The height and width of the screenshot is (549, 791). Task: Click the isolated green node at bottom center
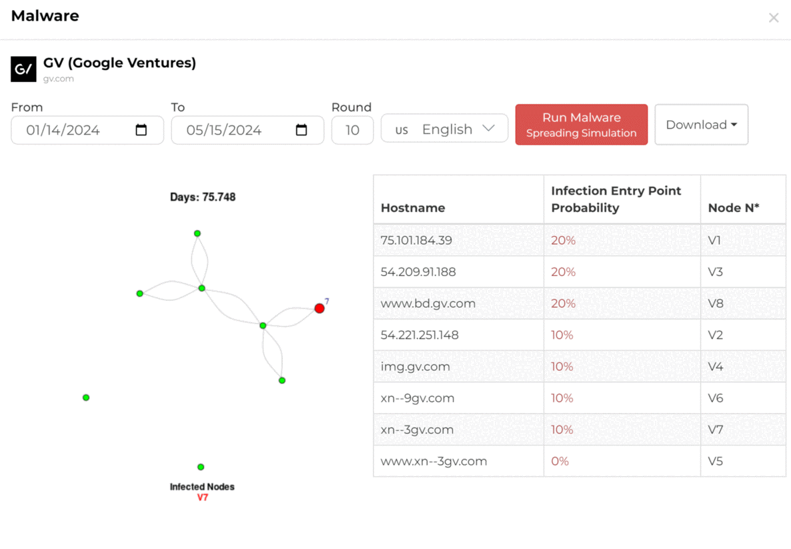(x=201, y=467)
